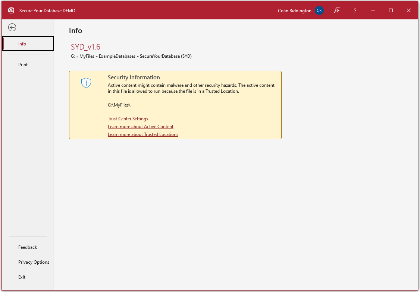Close the Access window
420x292 pixels.
click(x=409, y=10)
